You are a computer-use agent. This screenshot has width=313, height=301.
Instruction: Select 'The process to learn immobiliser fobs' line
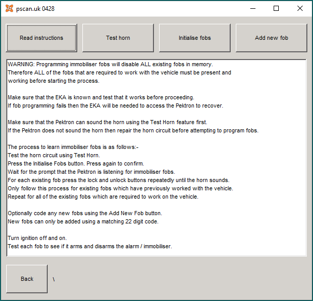point(73,147)
